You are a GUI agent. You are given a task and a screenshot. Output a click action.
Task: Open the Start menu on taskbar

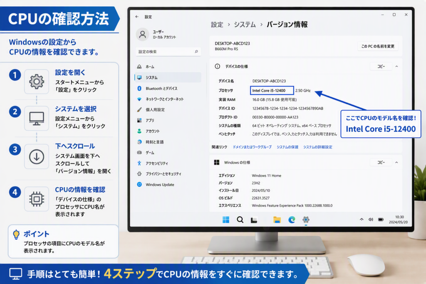(226, 220)
